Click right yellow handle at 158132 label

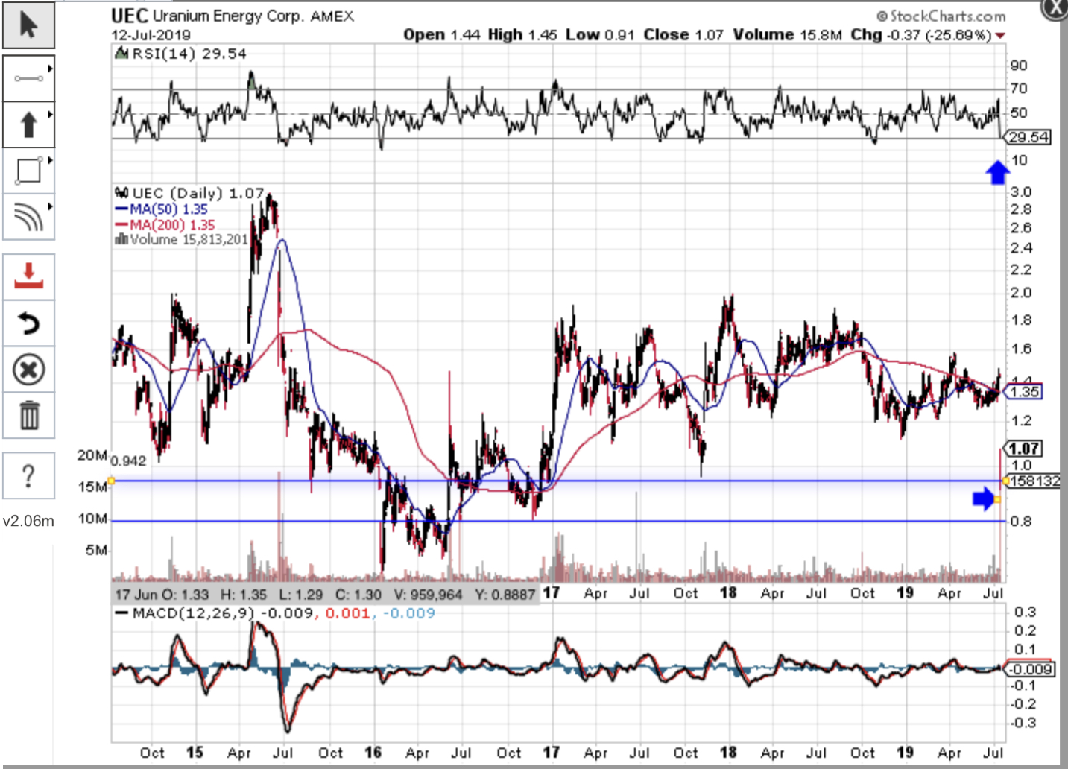[x=1005, y=481]
